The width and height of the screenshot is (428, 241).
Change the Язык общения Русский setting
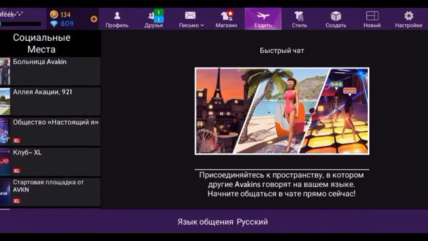tap(223, 222)
